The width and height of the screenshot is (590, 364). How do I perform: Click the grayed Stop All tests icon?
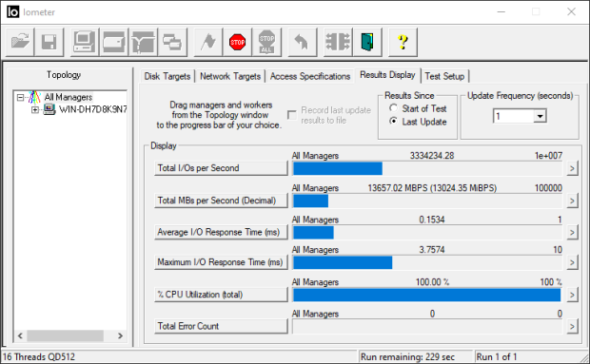[266, 42]
